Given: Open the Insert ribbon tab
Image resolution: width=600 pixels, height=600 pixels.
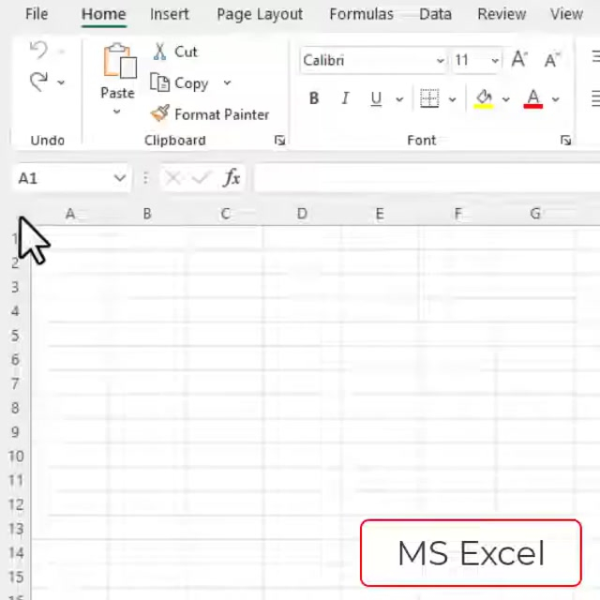Looking at the screenshot, I should click(169, 14).
